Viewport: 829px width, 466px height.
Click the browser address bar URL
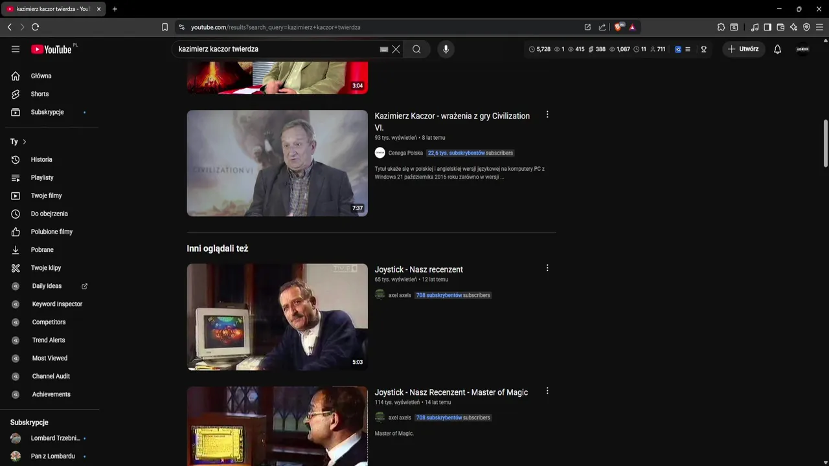pos(275,27)
